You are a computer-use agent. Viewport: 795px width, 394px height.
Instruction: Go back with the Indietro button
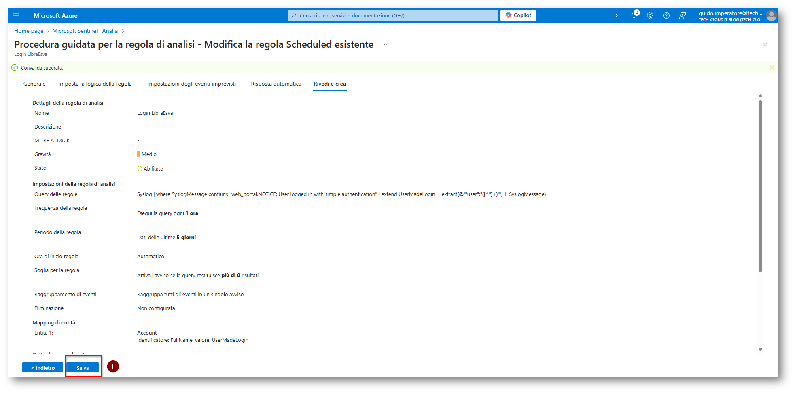coord(42,368)
